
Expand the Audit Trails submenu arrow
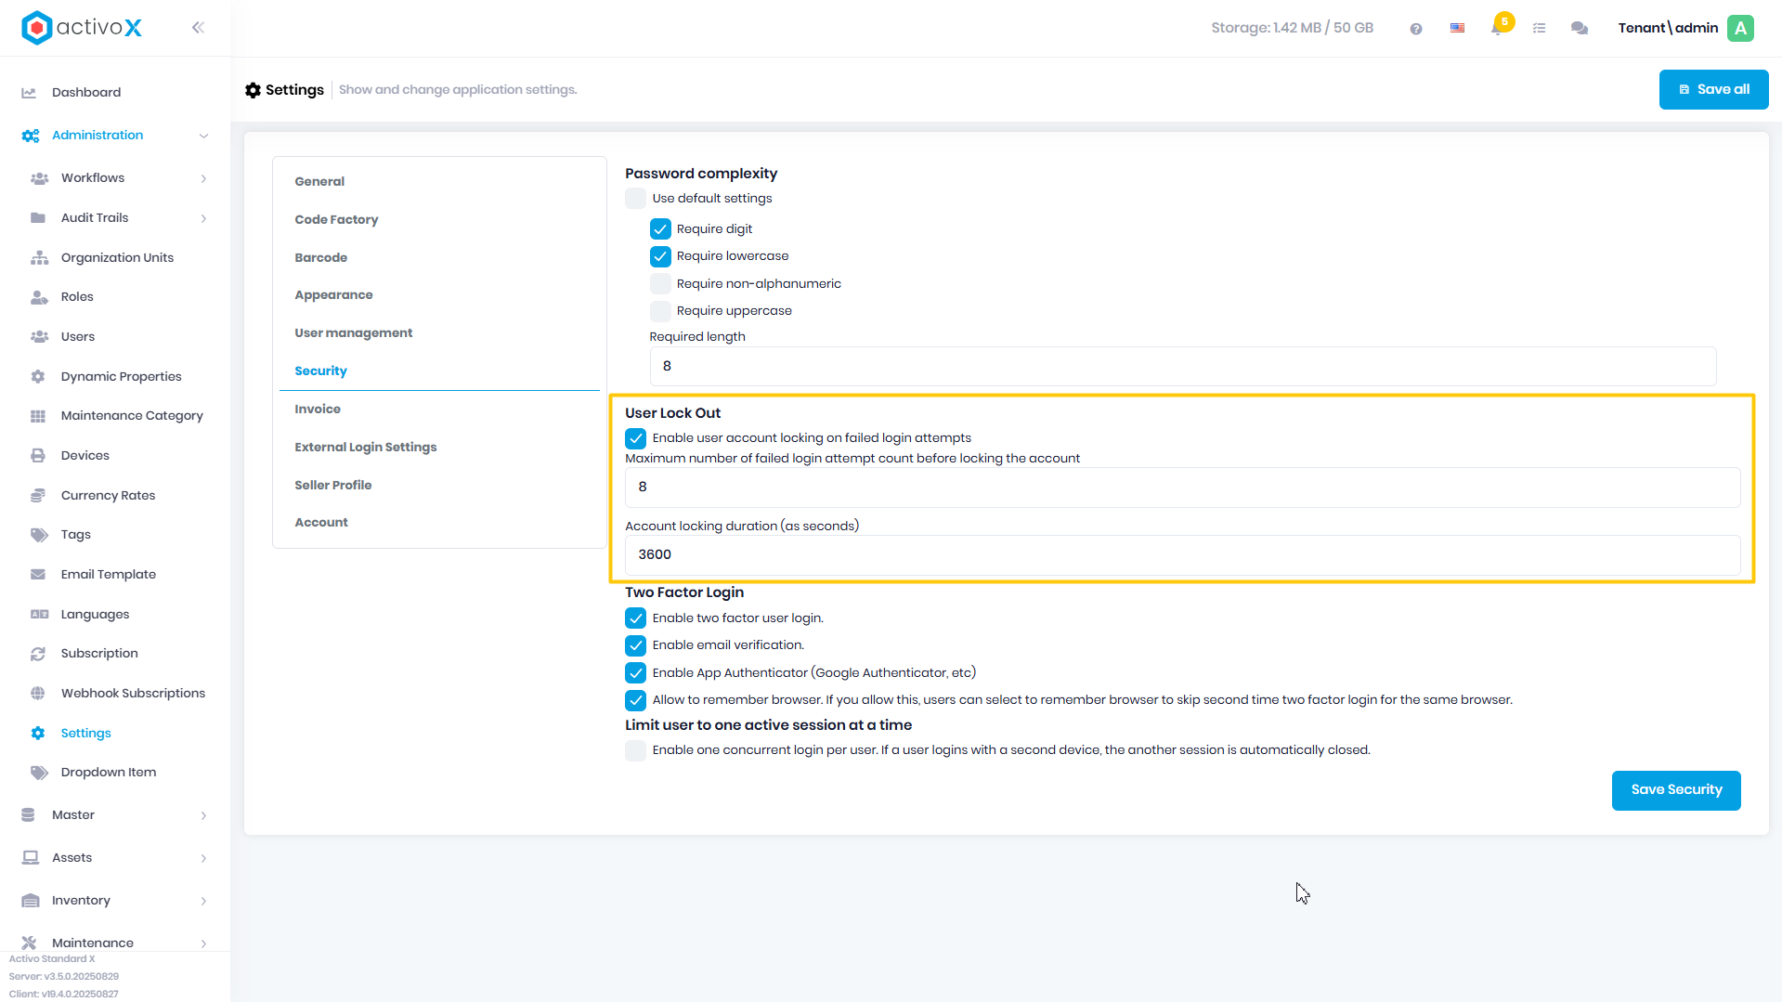coord(203,218)
